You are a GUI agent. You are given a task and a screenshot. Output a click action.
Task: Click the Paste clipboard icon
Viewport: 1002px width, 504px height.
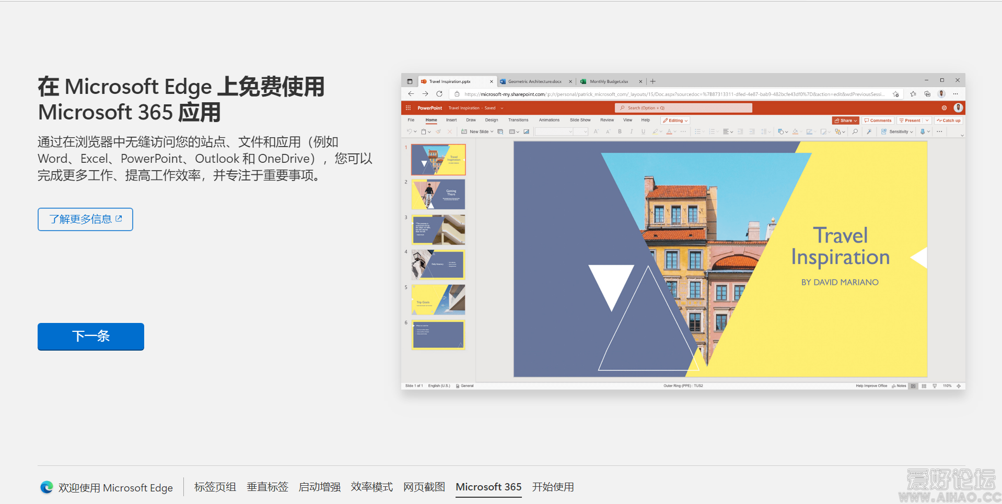(424, 131)
